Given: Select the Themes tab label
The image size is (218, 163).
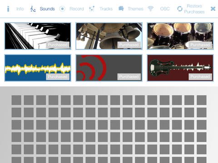Looking at the screenshot, I should tap(135, 9).
